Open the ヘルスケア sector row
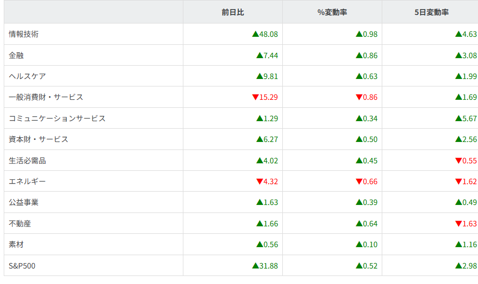 click(27, 76)
